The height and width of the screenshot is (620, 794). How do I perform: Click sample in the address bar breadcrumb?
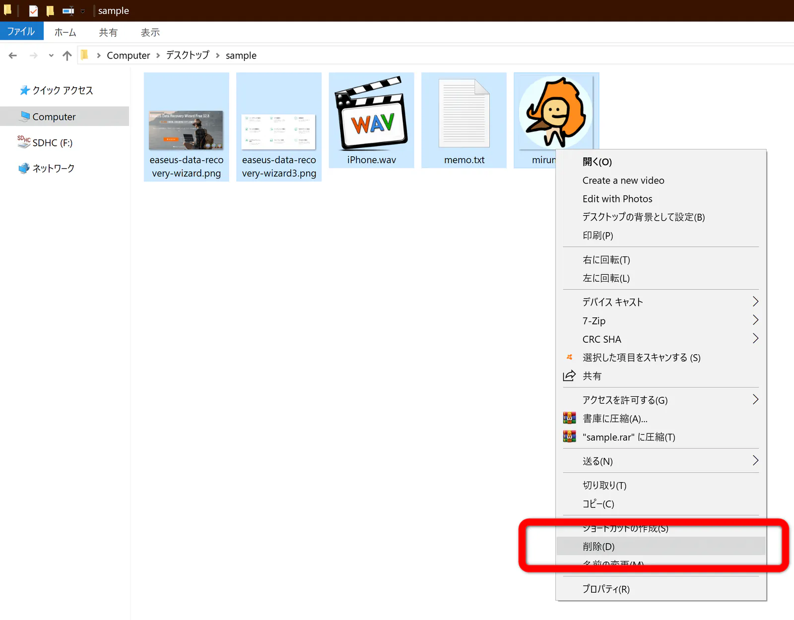click(241, 56)
